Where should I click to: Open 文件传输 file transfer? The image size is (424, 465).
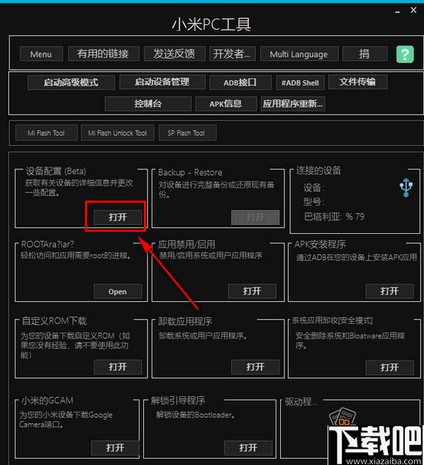coord(358,82)
